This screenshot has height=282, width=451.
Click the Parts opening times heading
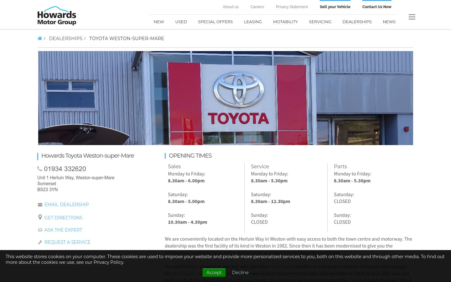340,166
